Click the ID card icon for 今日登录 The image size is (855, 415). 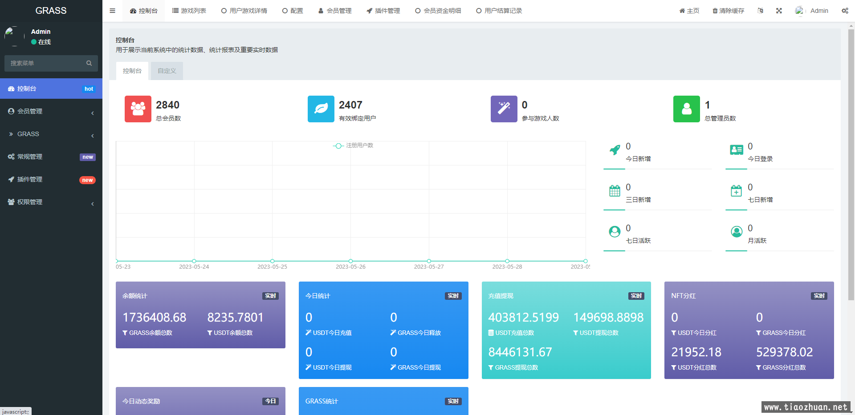pos(737,150)
